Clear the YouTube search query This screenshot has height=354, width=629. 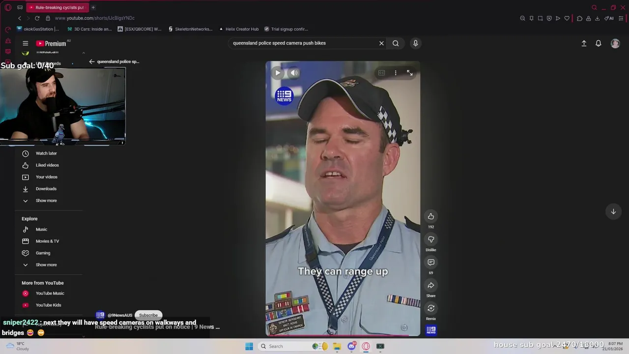381,43
